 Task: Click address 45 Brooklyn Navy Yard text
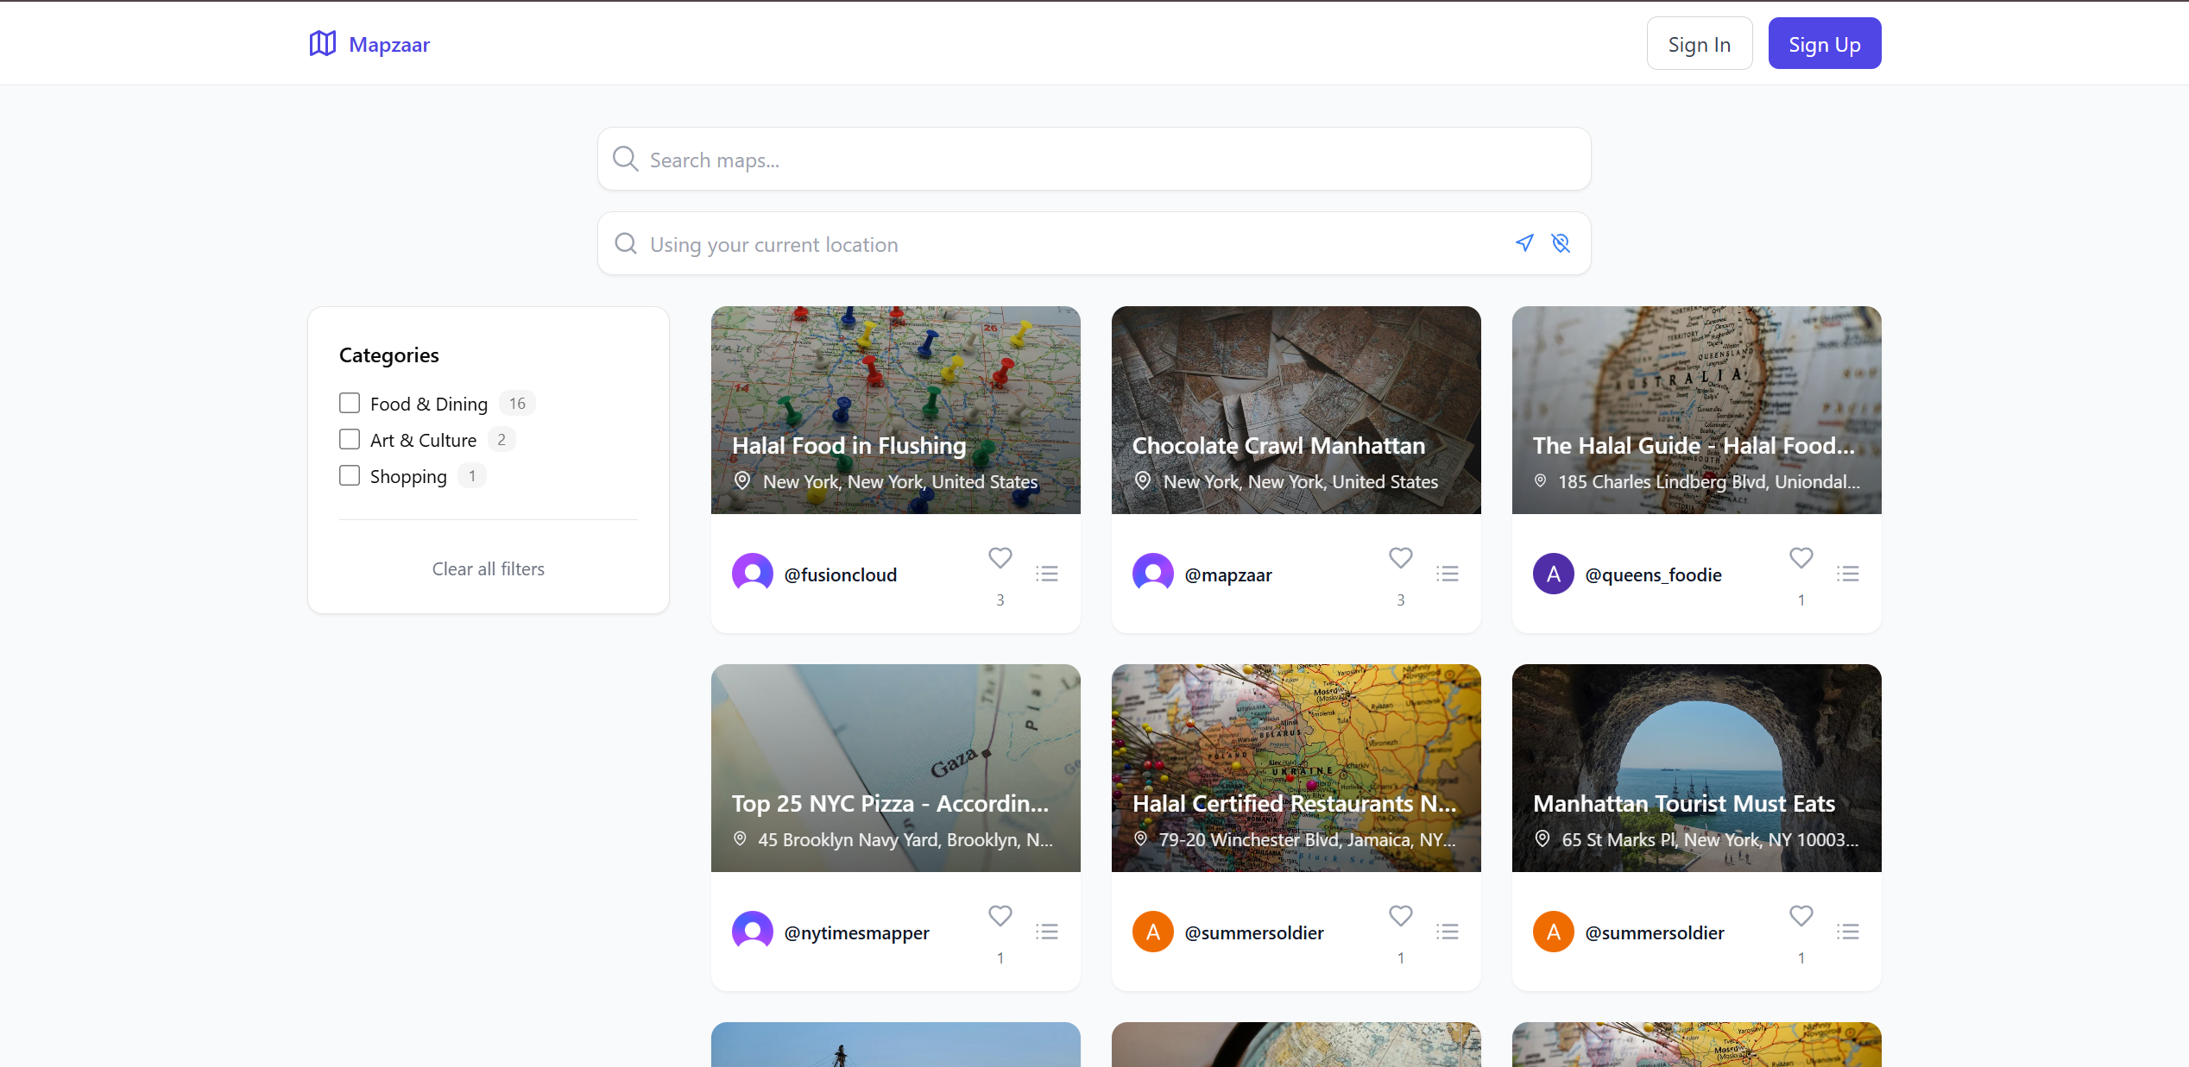click(905, 839)
